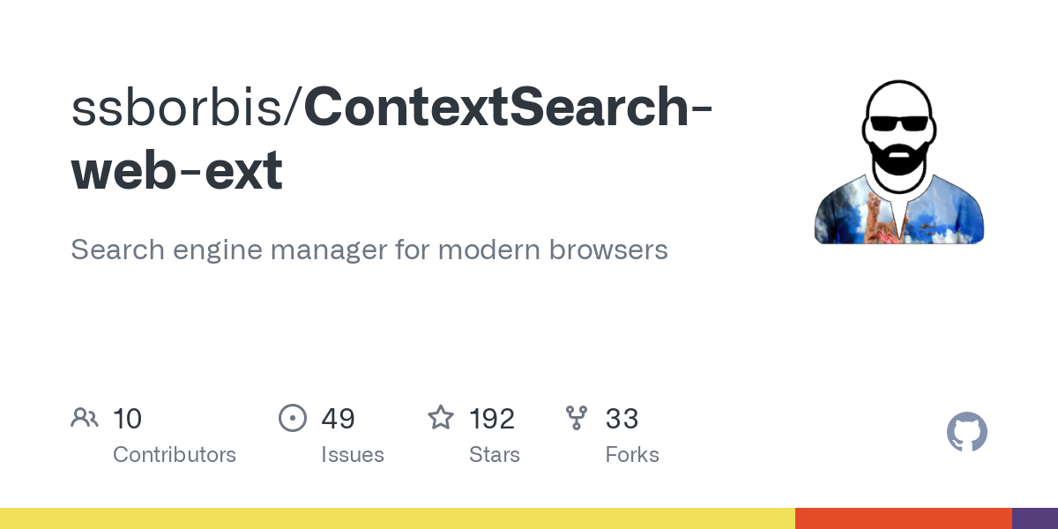Viewport: 1058px width, 529px height.
Task: Click the orange-red language bar segment
Action: coord(903,518)
